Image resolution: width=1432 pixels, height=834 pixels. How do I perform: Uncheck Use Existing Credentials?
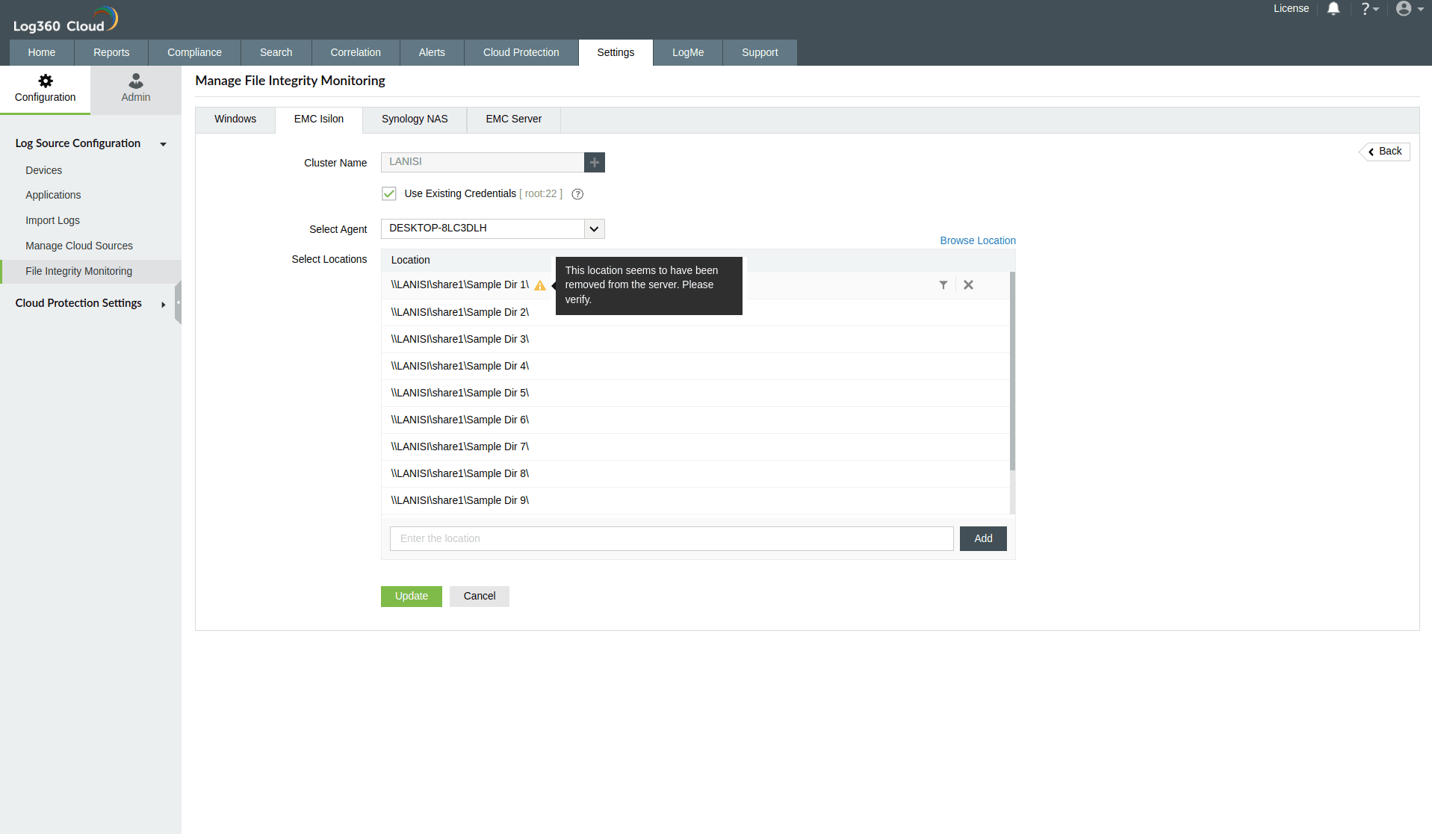click(x=389, y=193)
